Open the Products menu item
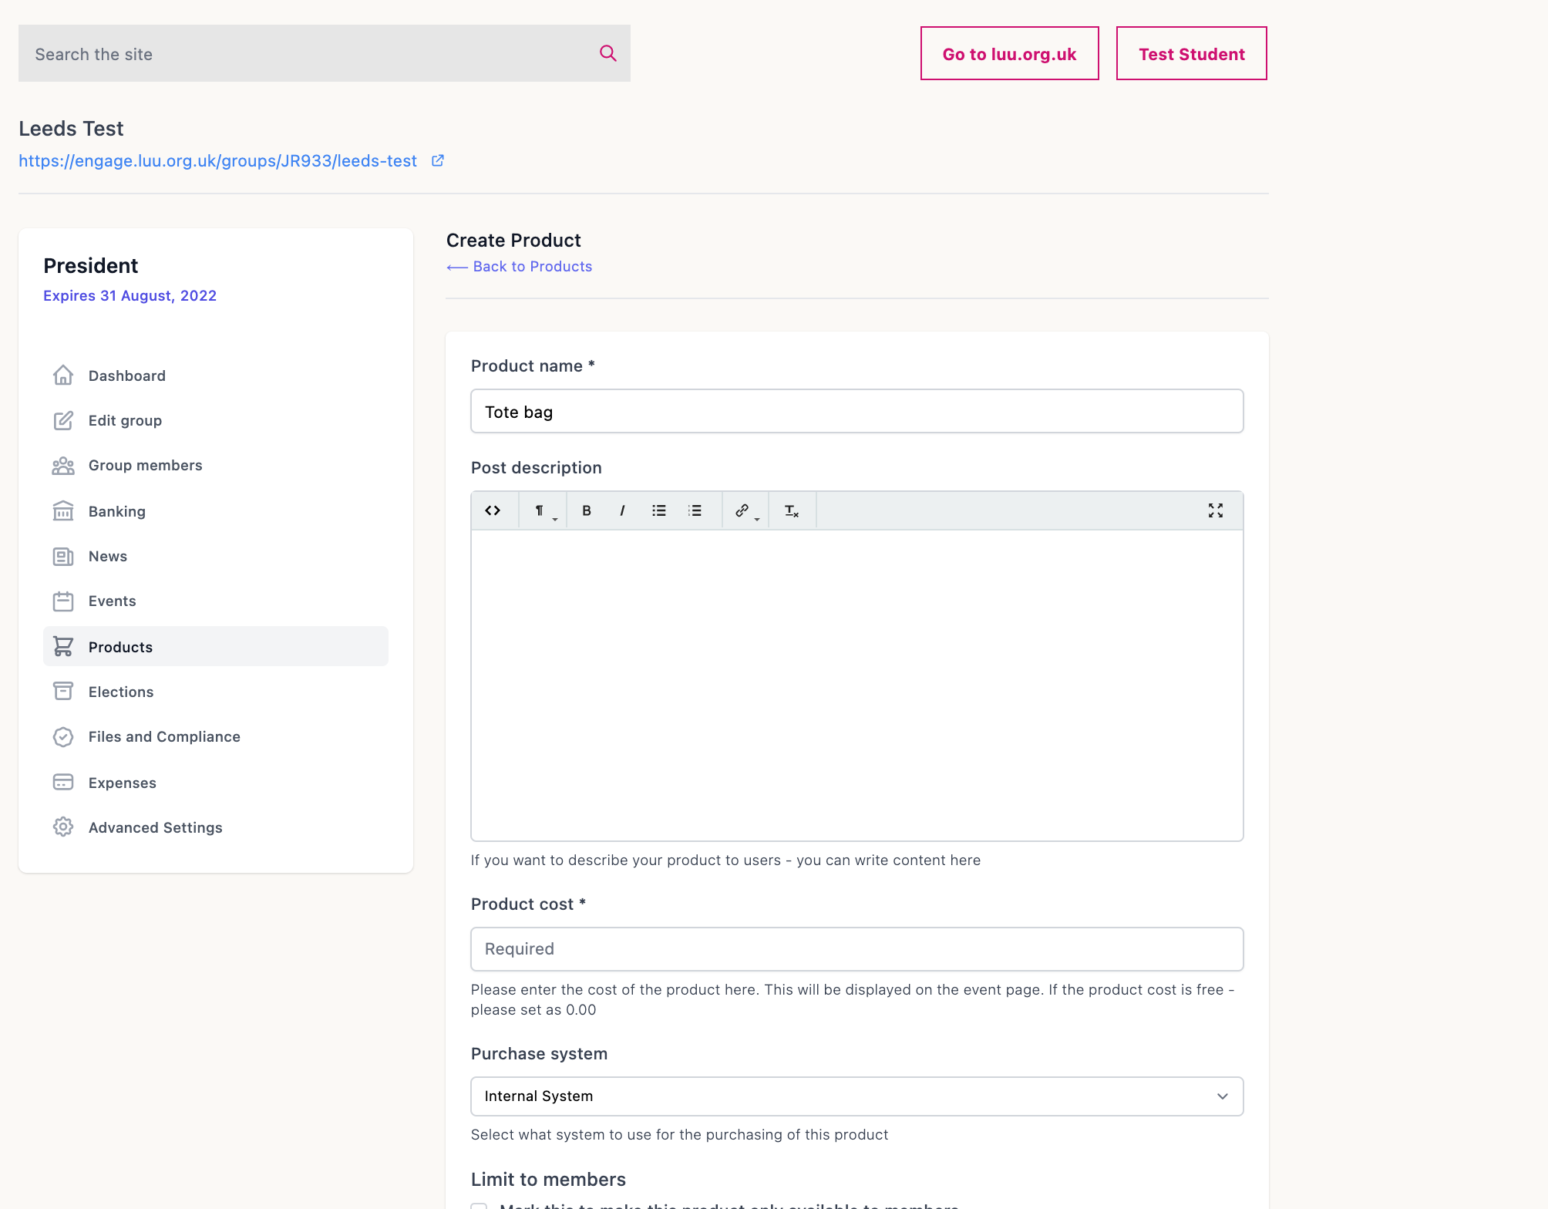The width and height of the screenshot is (1548, 1209). [x=120, y=646]
